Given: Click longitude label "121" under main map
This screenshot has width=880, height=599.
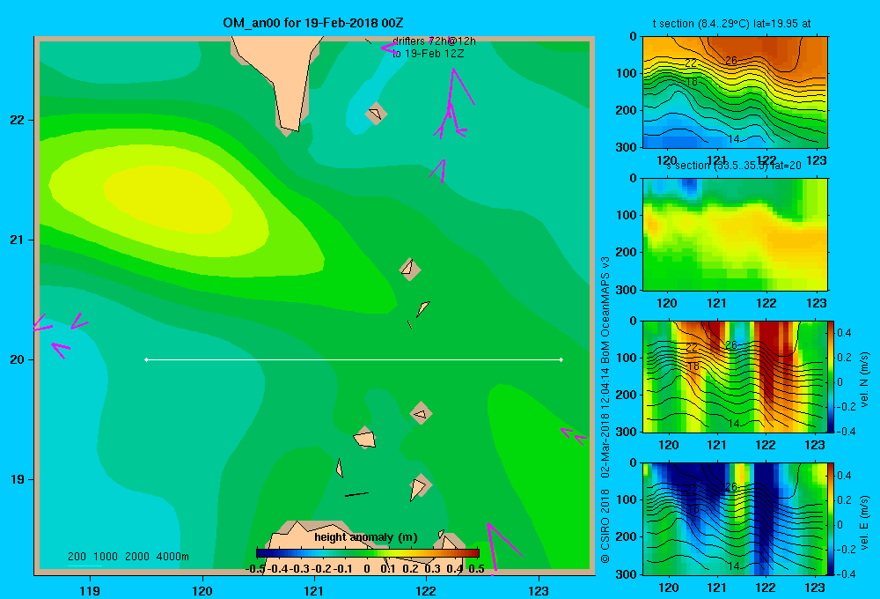Looking at the screenshot, I should pyautogui.click(x=314, y=590).
